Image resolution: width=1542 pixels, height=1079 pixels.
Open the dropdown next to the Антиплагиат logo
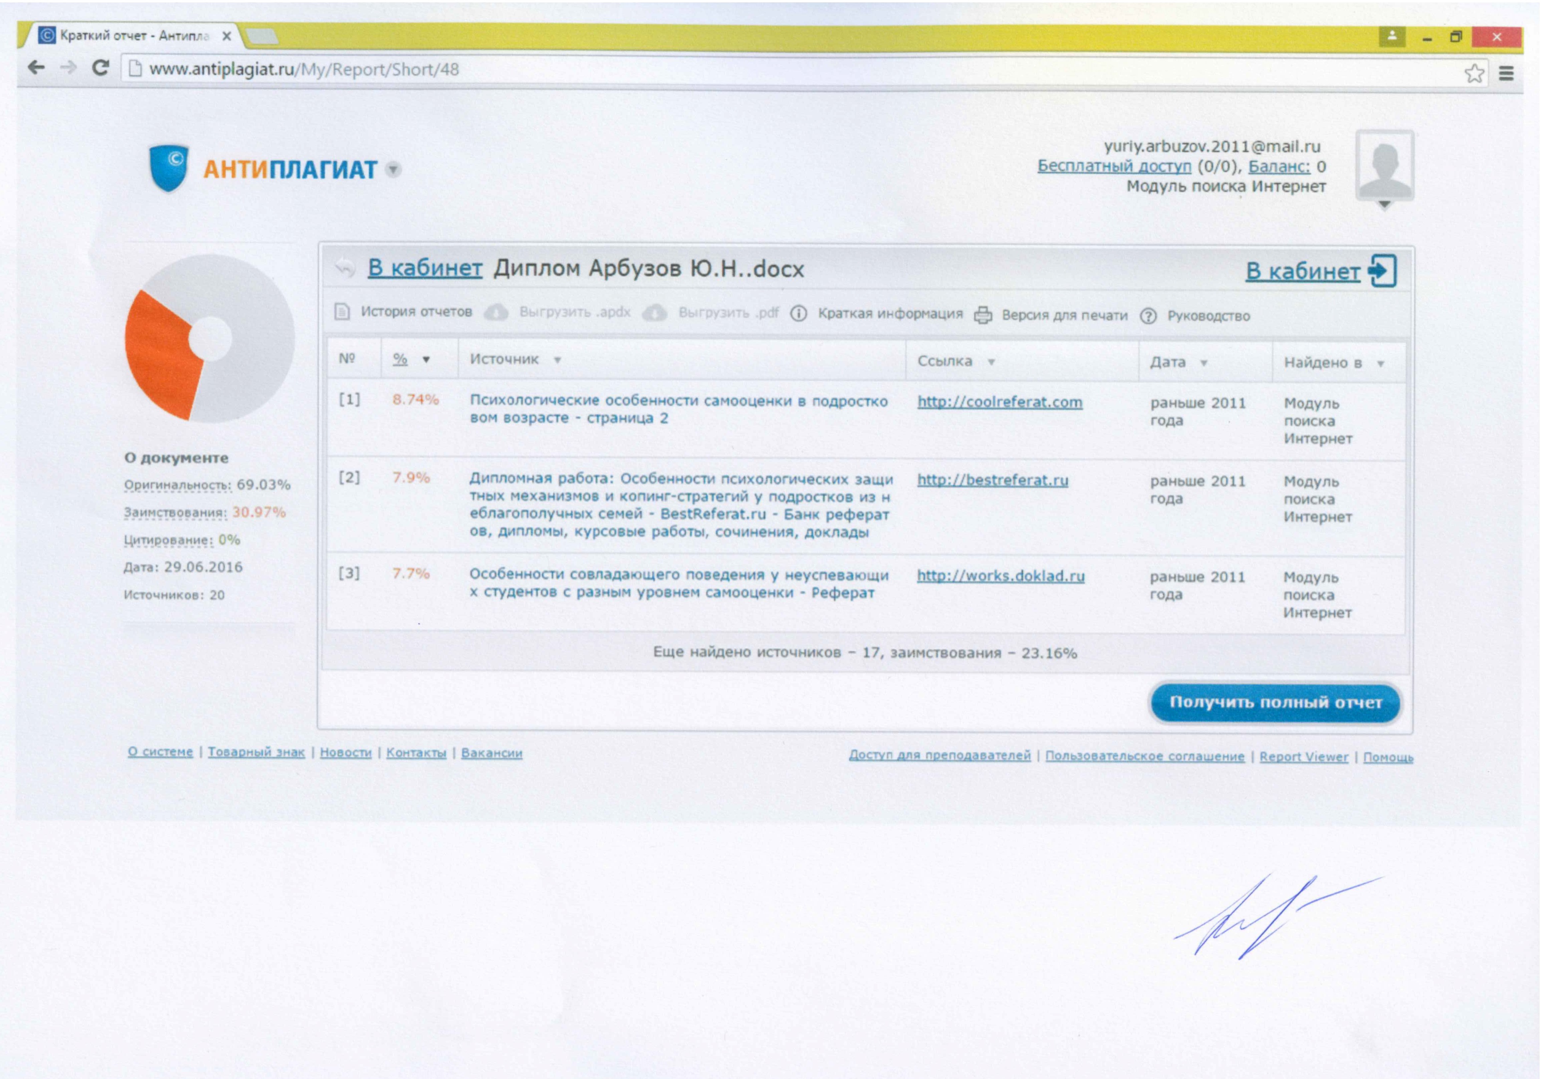point(393,170)
